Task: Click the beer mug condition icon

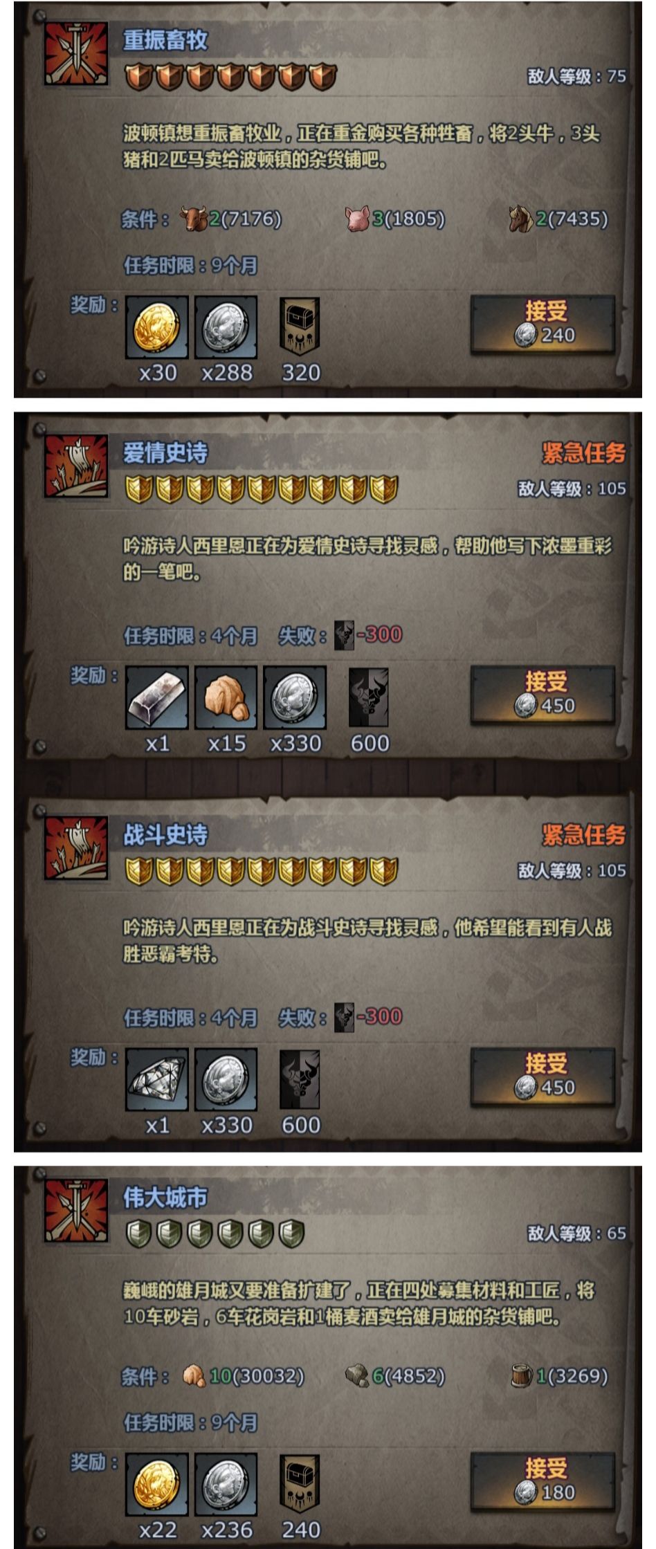Action: coord(522,1375)
